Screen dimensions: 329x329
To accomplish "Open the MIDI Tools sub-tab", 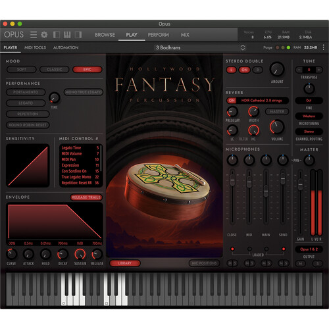I will (35, 47).
